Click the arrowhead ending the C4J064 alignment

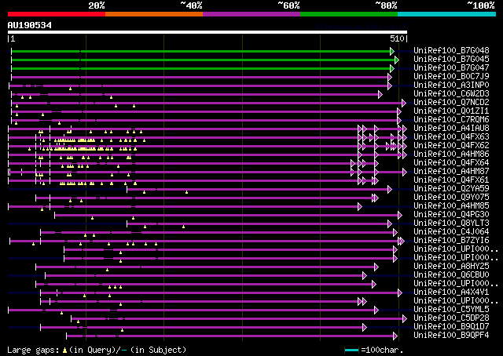(395, 233)
